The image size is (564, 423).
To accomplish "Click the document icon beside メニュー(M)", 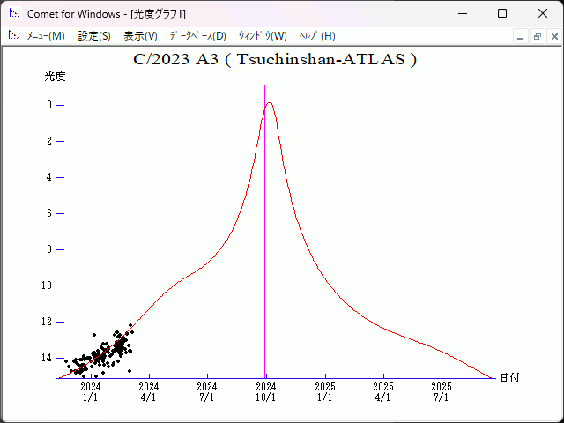I will (x=13, y=36).
